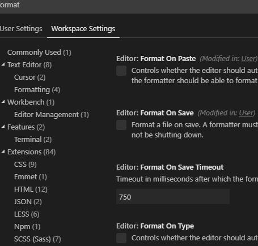Select Commonly Used category
Screen dimensions: 258x246
[39, 53]
